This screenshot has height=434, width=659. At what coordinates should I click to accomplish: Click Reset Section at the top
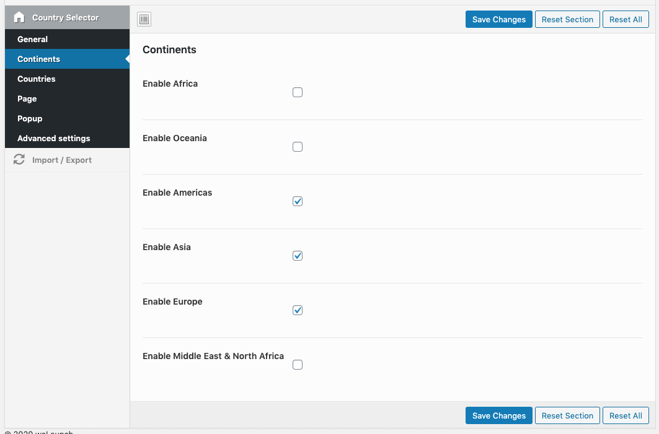click(x=567, y=19)
